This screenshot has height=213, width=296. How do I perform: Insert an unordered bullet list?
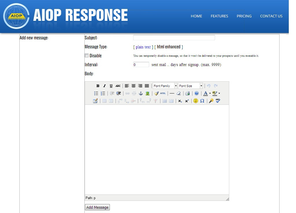coord(96,93)
